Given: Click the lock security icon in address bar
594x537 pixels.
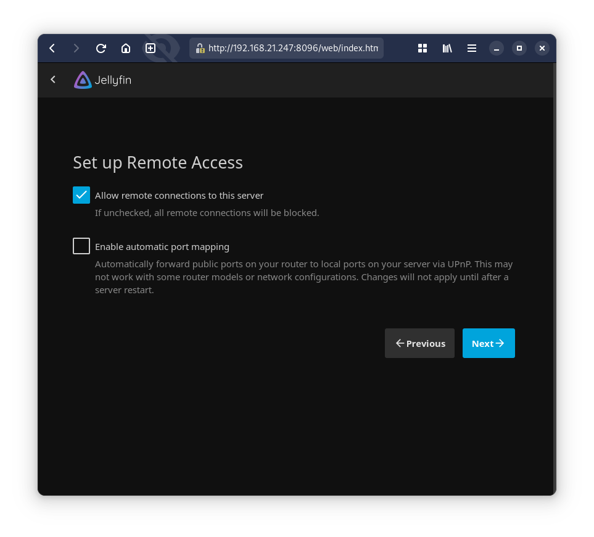Looking at the screenshot, I should point(200,48).
